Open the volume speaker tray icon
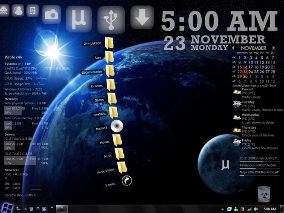The width and height of the screenshot is (284, 213). pos(256,209)
